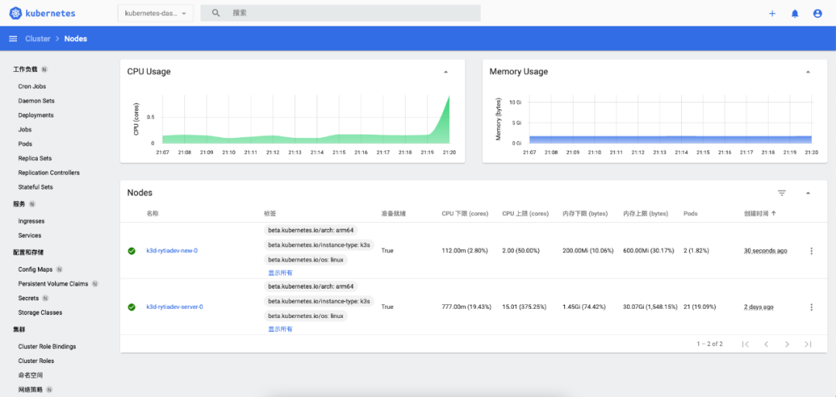Open Daemon Sets in sidebar
Viewport: 836px width, 397px height.
coord(36,101)
